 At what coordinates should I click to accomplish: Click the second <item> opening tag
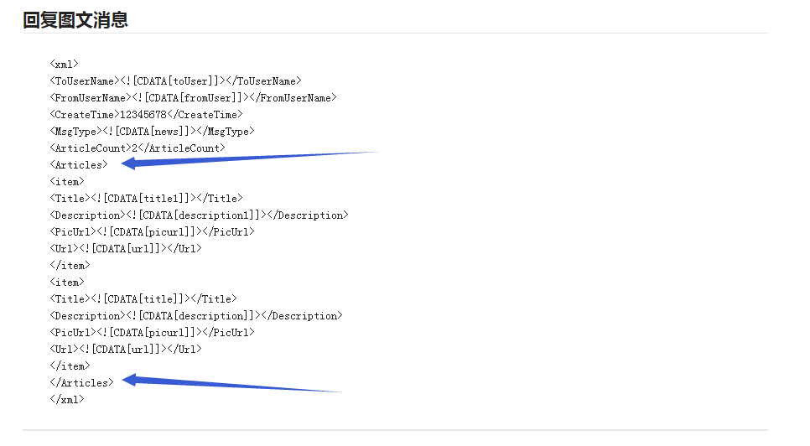tap(66, 283)
